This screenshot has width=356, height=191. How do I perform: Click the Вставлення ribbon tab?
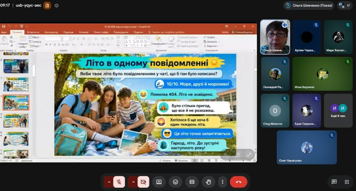click(x=33, y=32)
